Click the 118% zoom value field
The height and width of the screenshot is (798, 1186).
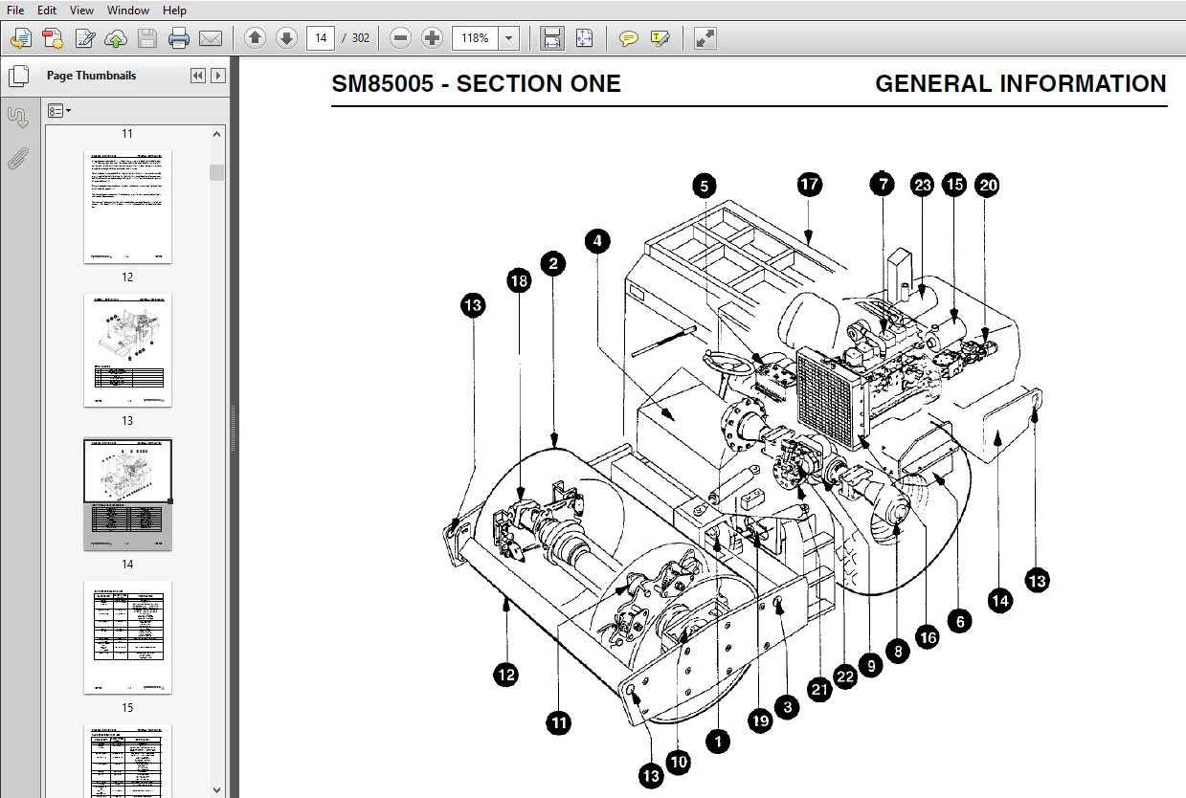click(476, 38)
